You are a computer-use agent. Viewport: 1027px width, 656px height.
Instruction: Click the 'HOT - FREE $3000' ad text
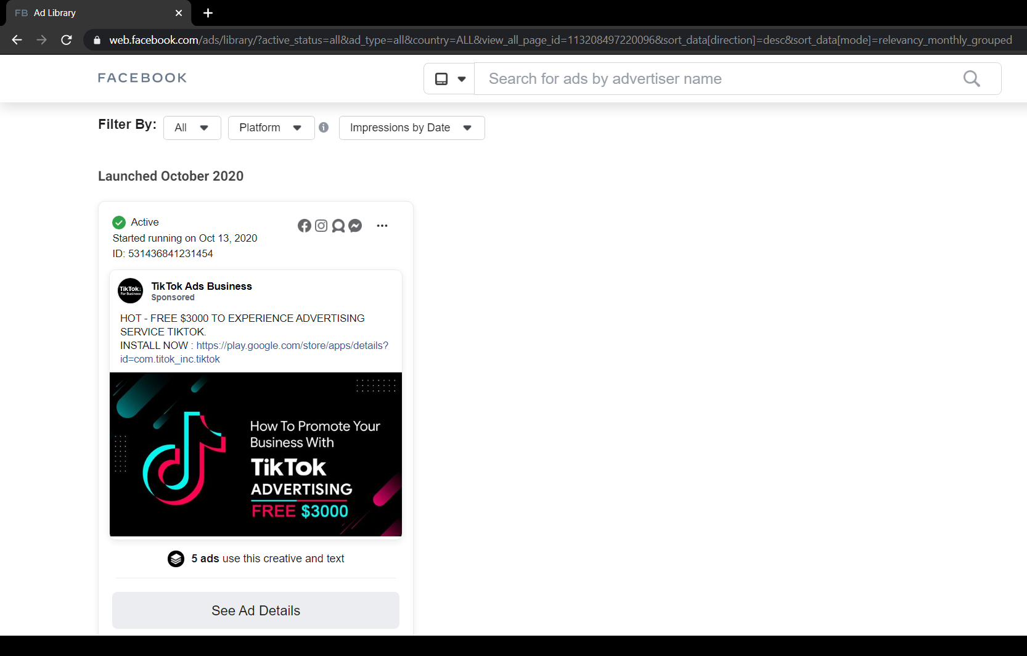click(x=242, y=325)
